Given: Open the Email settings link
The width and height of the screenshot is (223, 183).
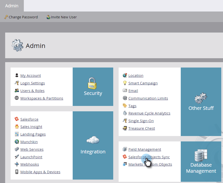Looking at the screenshot, I should point(133,91).
